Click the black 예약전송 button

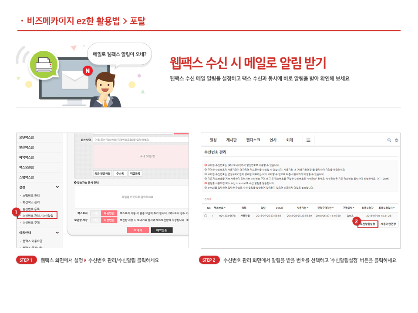[x=162, y=230]
